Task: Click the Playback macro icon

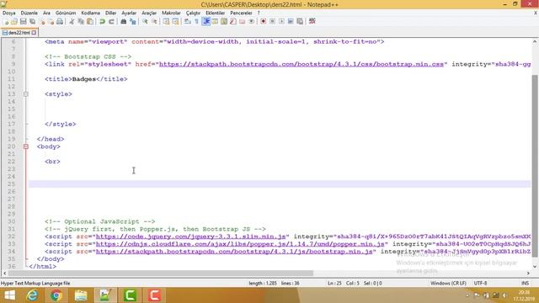Action: [281, 21]
